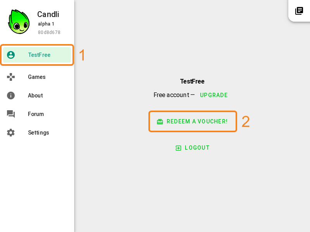Click the gamepad icon next to Games
Screen dimensions: 310x232
[x=11, y=77]
